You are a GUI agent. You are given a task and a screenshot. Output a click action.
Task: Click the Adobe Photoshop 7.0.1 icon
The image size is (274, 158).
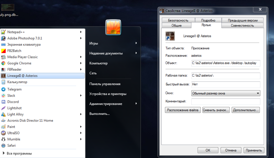tap(3, 38)
